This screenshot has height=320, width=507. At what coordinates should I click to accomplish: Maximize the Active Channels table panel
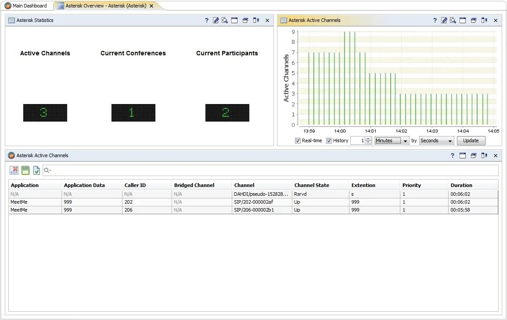[463, 155]
